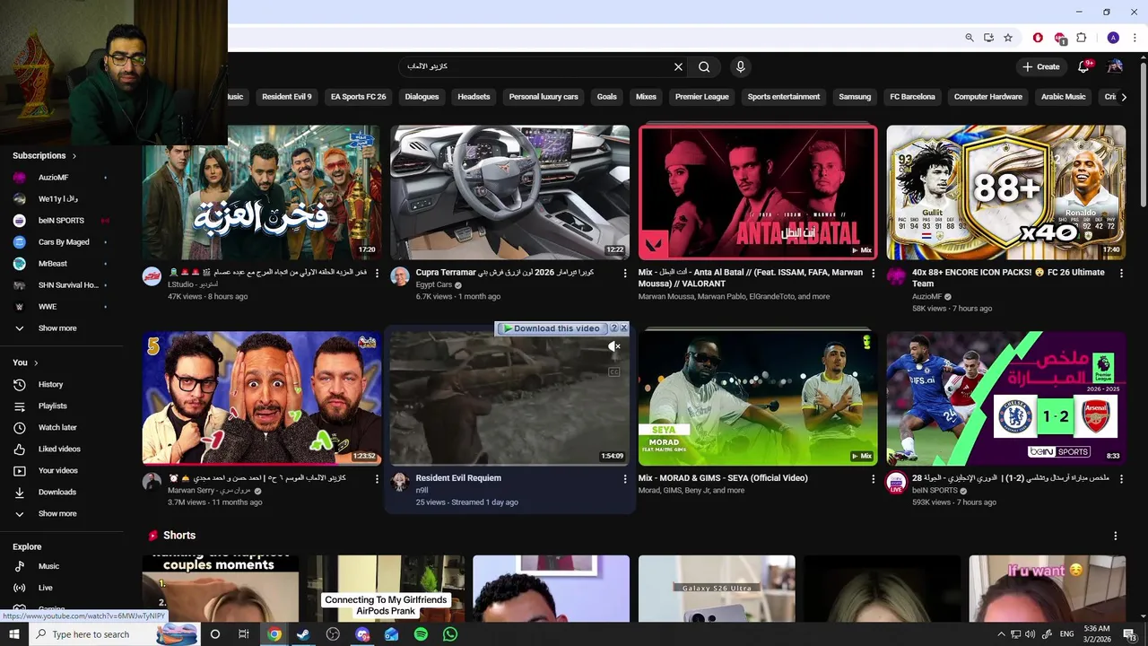Open Chrome profile avatar A
This screenshot has height=646, width=1148.
coord(1113,38)
